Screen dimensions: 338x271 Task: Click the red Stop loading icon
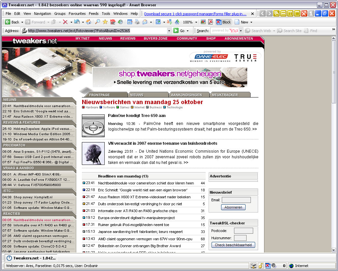coord(65,22)
